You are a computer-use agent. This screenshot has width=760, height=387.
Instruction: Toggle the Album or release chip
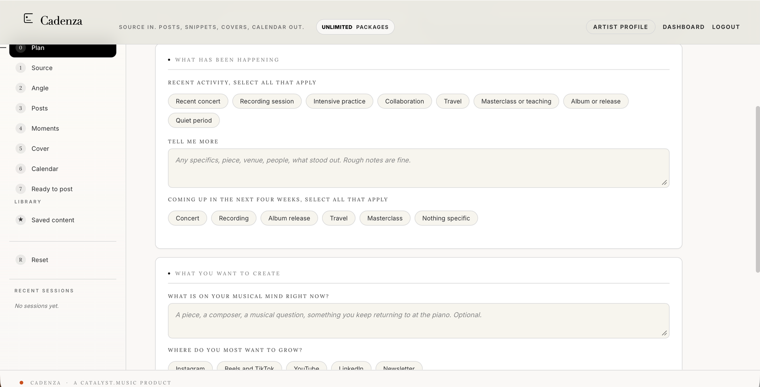pos(596,101)
